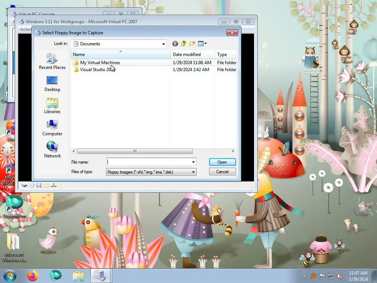Open the Action menu in Virtual PC window
Screen dimensions: 377x283
[25, 29]
